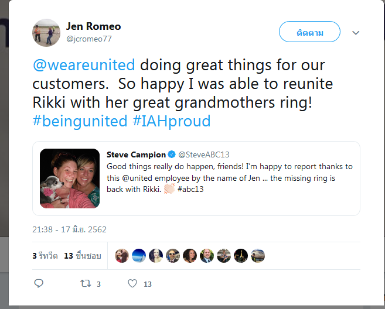View the 3 รีทวีต retweets list
The width and height of the screenshot is (385, 309).
pyautogui.click(x=45, y=256)
